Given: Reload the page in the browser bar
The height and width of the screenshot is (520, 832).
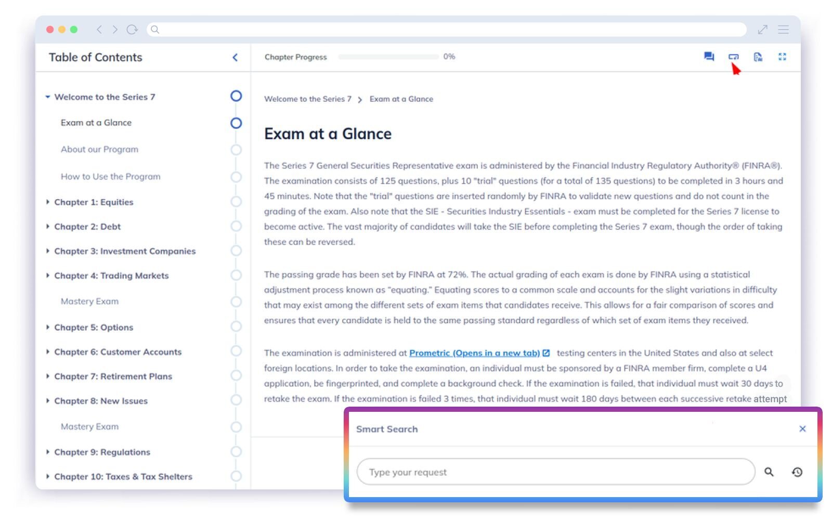Looking at the screenshot, I should (x=132, y=30).
